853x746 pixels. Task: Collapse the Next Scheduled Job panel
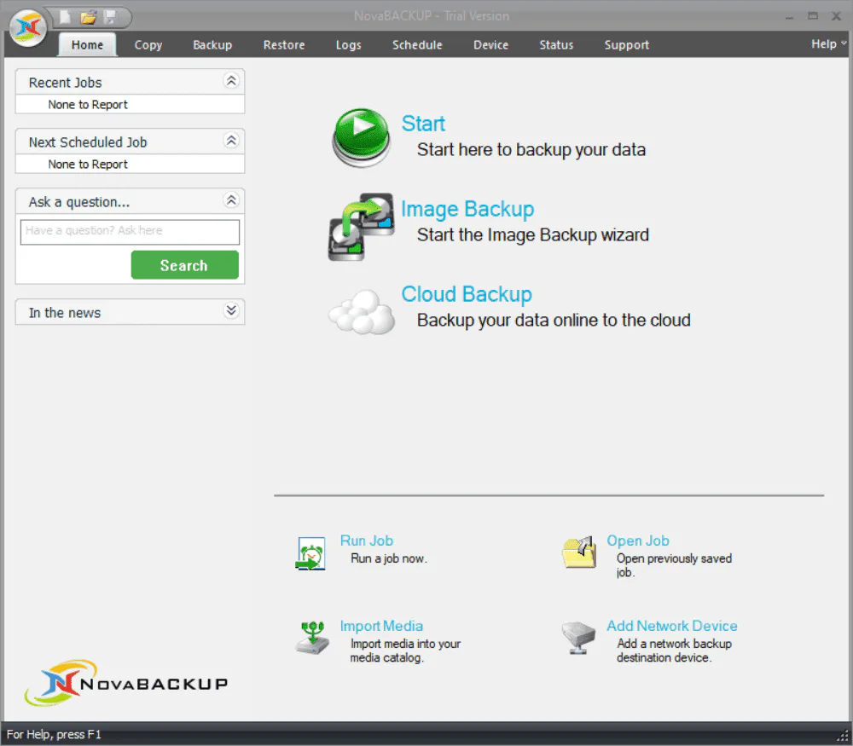coord(231,141)
